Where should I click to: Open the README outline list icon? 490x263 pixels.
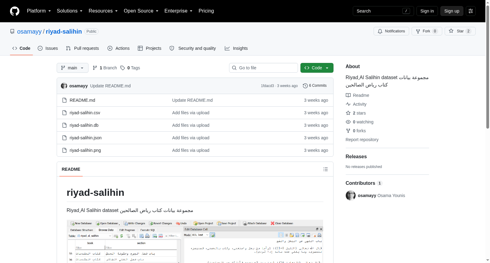[x=326, y=169]
